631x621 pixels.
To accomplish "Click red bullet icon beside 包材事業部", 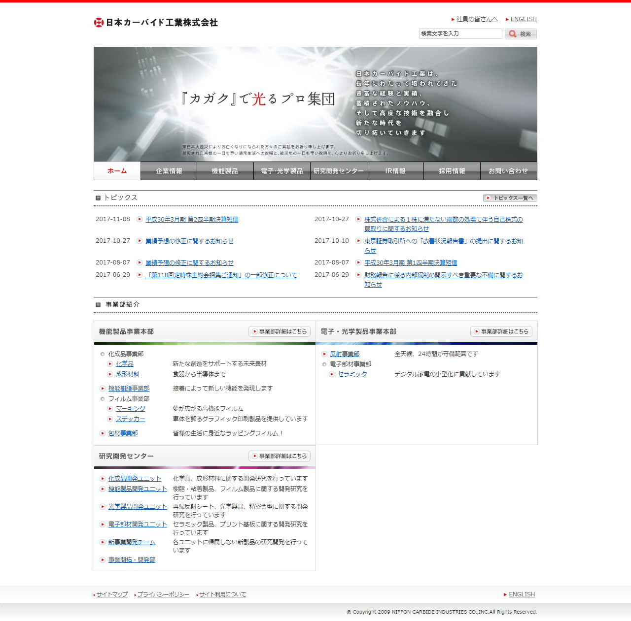I will pos(103,433).
